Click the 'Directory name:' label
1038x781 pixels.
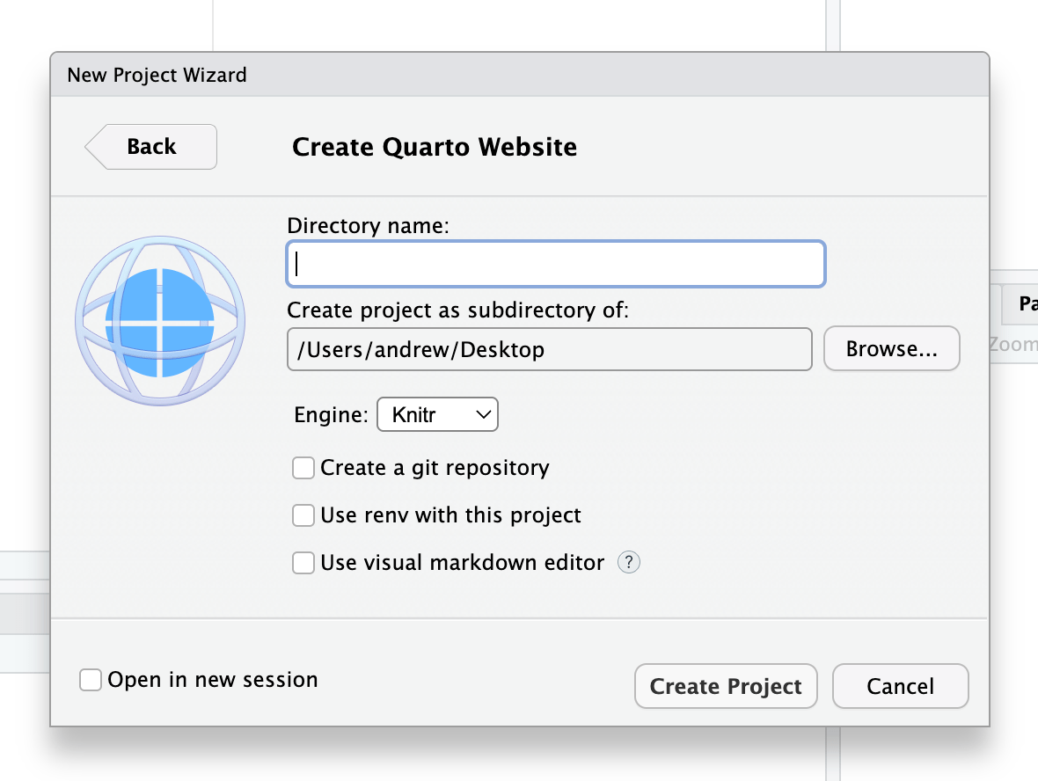tap(368, 226)
